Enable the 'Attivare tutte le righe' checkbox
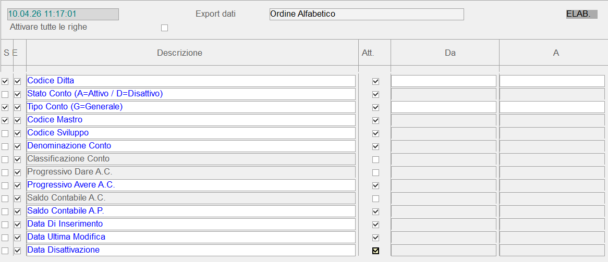 point(165,28)
